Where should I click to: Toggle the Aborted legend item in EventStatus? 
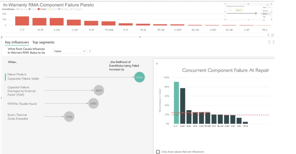click(x=22, y=9)
